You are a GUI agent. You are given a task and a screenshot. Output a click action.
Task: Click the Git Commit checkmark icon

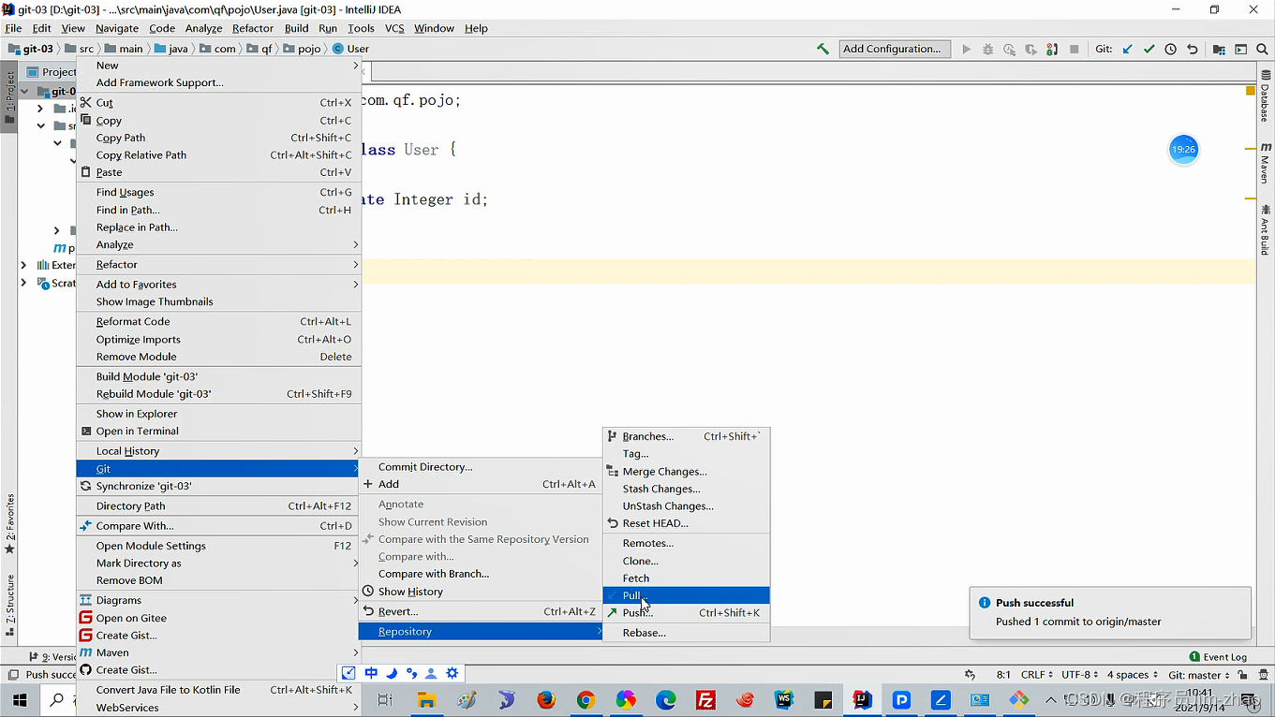click(1149, 49)
